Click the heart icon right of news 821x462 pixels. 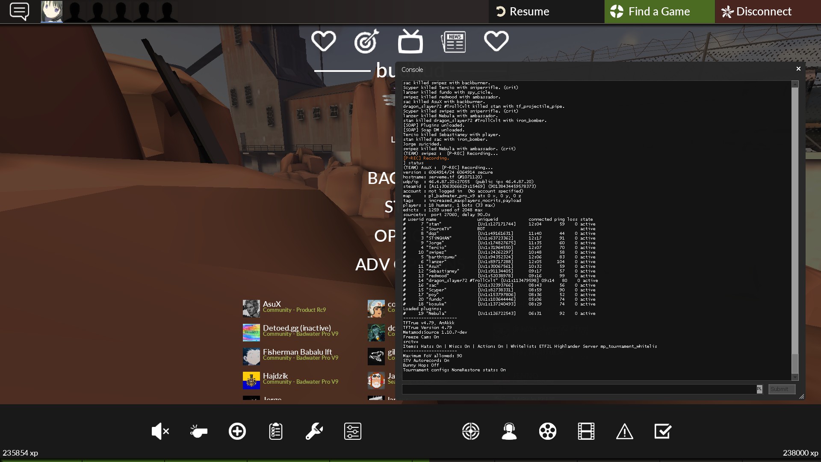(x=496, y=41)
